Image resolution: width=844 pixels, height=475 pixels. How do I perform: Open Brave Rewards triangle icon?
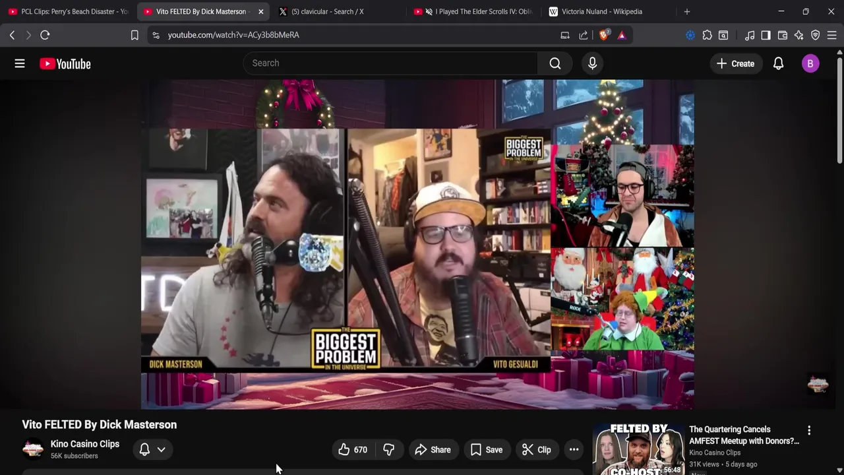(622, 35)
